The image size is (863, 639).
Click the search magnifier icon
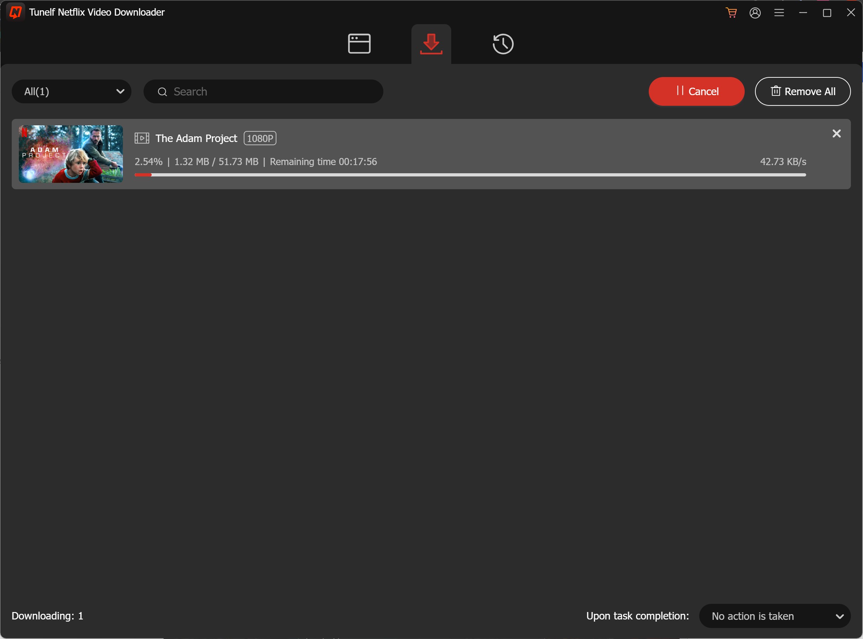[x=162, y=92]
